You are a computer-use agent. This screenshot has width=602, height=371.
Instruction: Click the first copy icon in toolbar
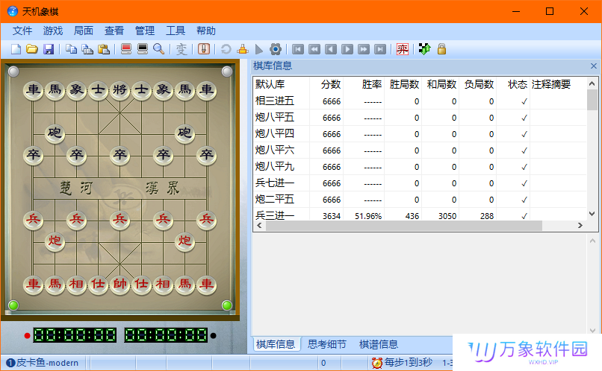coord(71,49)
